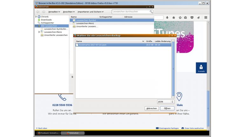Screen dimensions: 244x137
Task: Select bookmarks-2017-07-14.json file
Action: click(x=93, y=45)
